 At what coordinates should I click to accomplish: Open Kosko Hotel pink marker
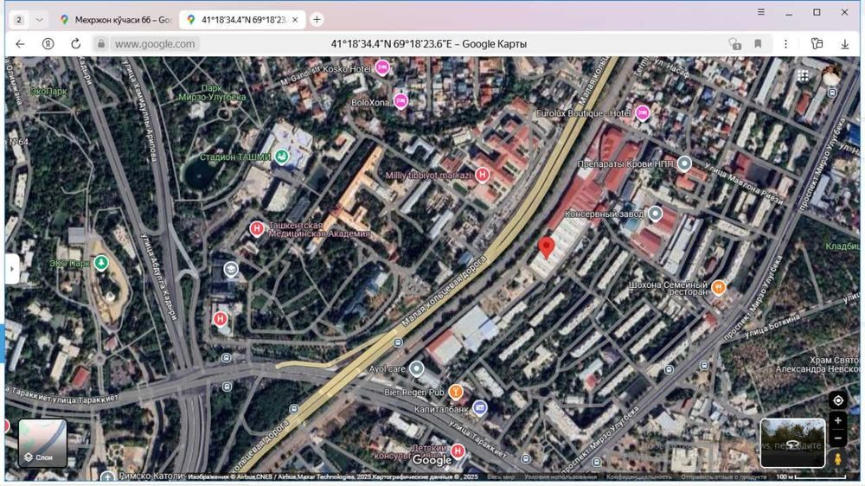point(382,68)
